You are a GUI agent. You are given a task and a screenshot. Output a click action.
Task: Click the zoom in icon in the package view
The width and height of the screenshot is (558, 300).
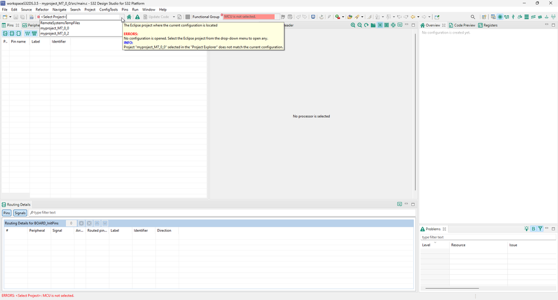point(352,25)
